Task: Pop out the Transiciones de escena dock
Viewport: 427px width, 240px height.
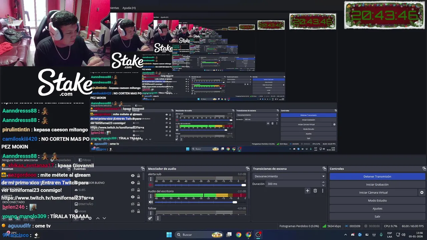Action: click(324, 169)
